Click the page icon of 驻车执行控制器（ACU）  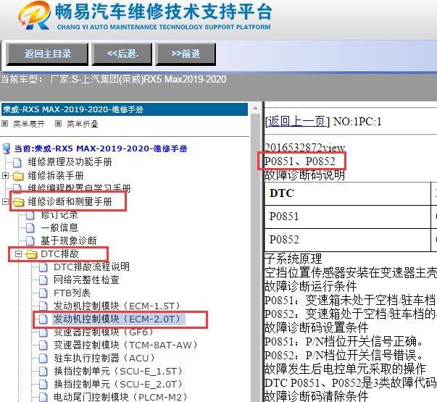[x=43, y=359]
